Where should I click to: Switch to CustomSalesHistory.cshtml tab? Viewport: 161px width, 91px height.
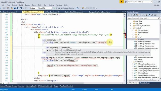[x=74, y=12]
